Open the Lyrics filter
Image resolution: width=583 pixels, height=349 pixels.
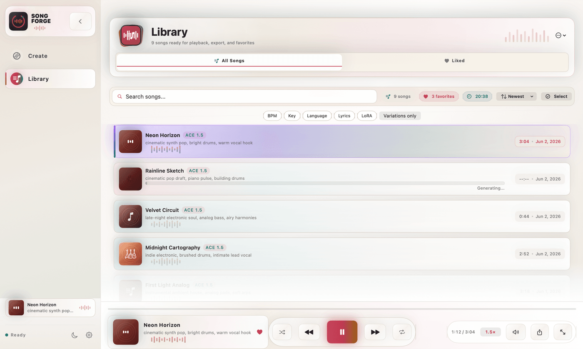(x=344, y=116)
